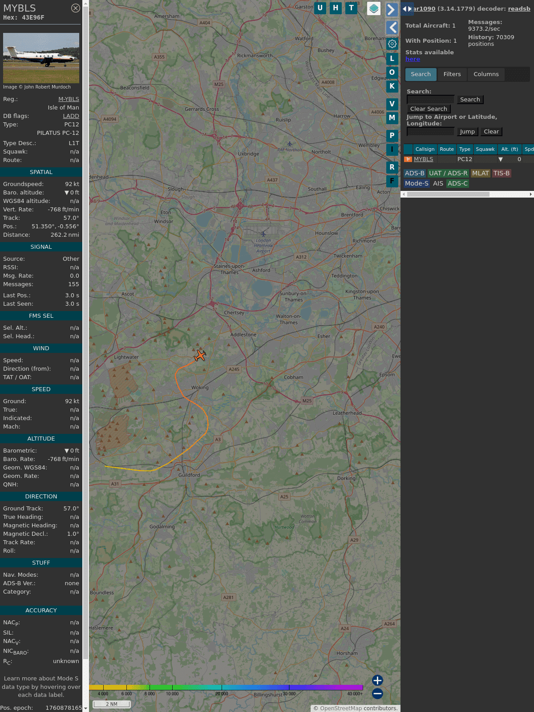The width and height of the screenshot is (534, 712).
Task: Switch to the Columns tab
Action: point(486,74)
